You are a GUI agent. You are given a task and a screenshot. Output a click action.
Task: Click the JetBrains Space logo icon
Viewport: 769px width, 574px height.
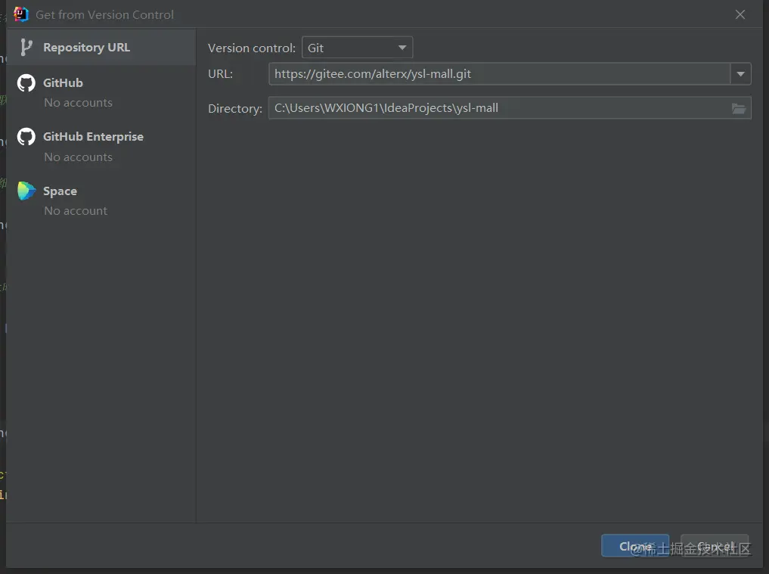pyautogui.click(x=26, y=191)
